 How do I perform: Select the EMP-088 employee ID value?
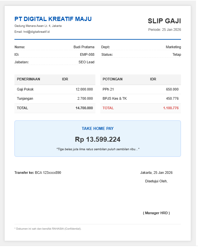[87, 54]
